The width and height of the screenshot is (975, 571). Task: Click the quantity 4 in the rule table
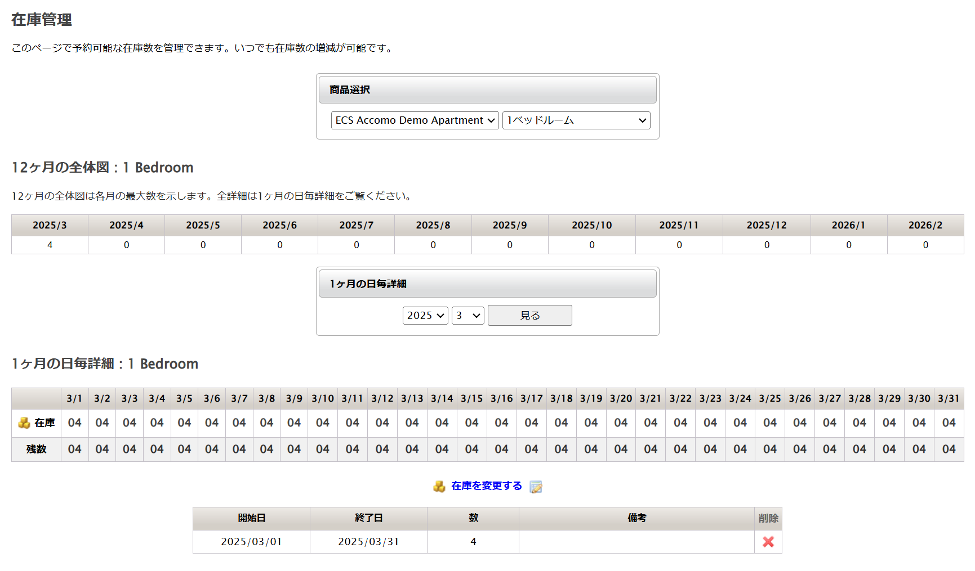point(473,542)
